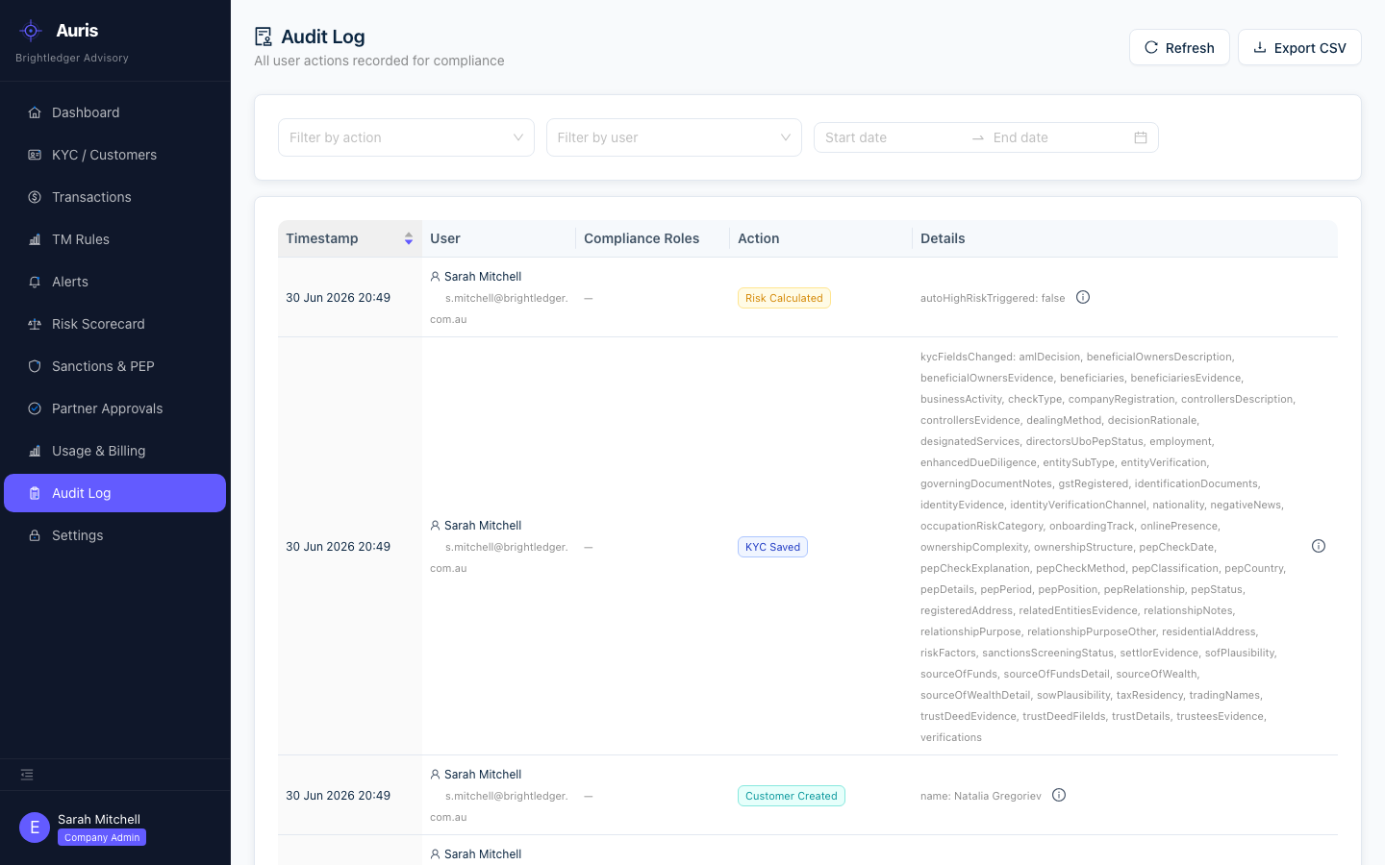This screenshot has width=1385, height=865.
Task: Click the Transactions dollar icon
Action: (x=35, y=197)
